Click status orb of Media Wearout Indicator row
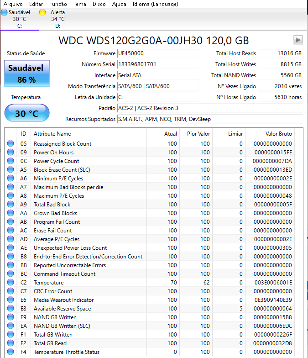The height and width of the screenshot is (358, 308). click(x=10, y=300)
